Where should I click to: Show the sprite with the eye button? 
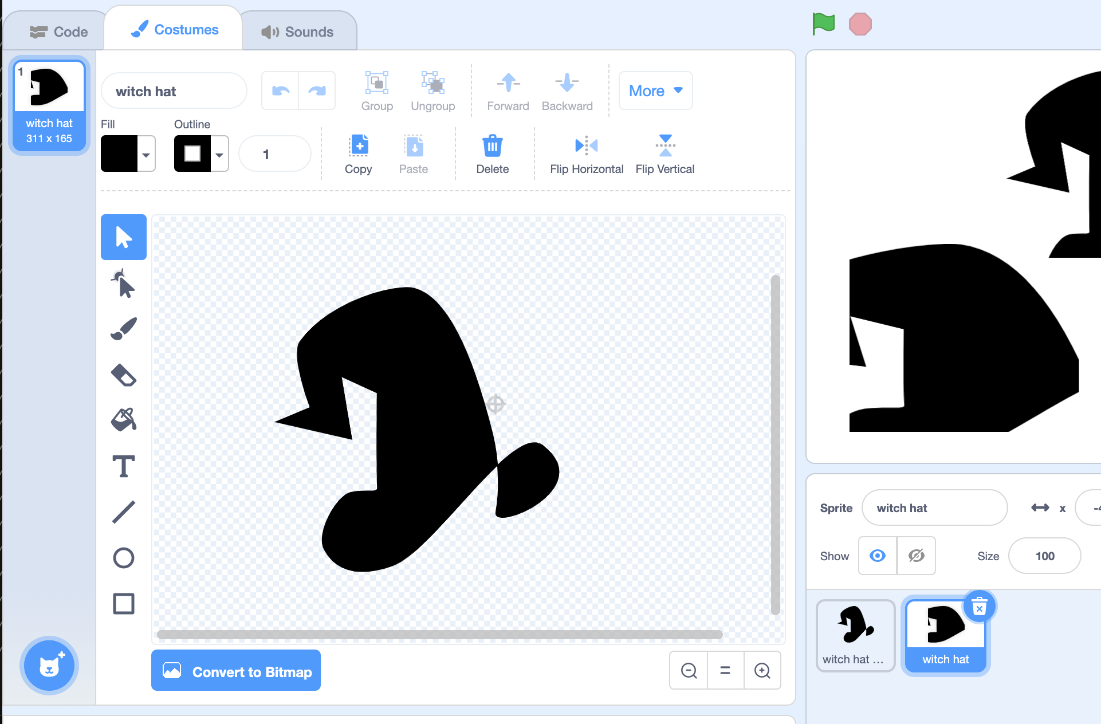pos(878,556)
